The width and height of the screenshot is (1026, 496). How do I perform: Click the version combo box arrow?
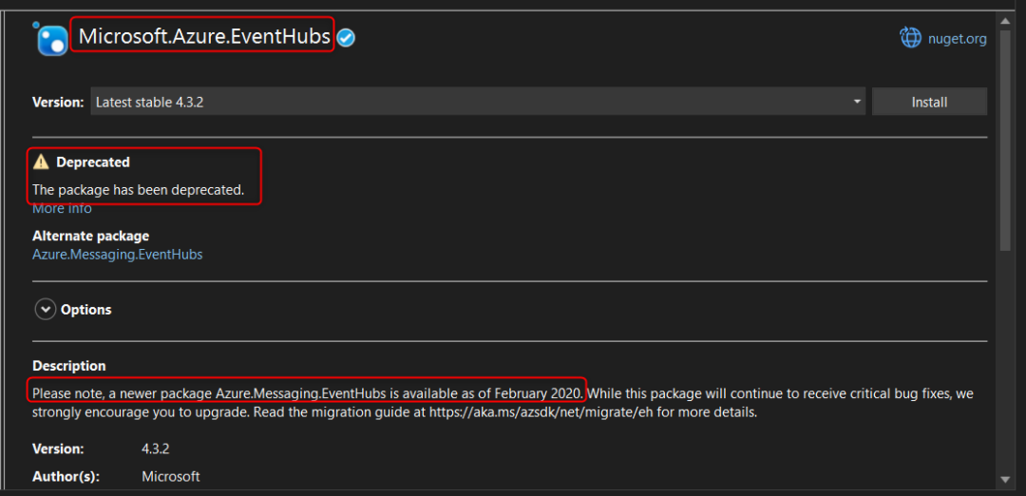coord(857,102)
